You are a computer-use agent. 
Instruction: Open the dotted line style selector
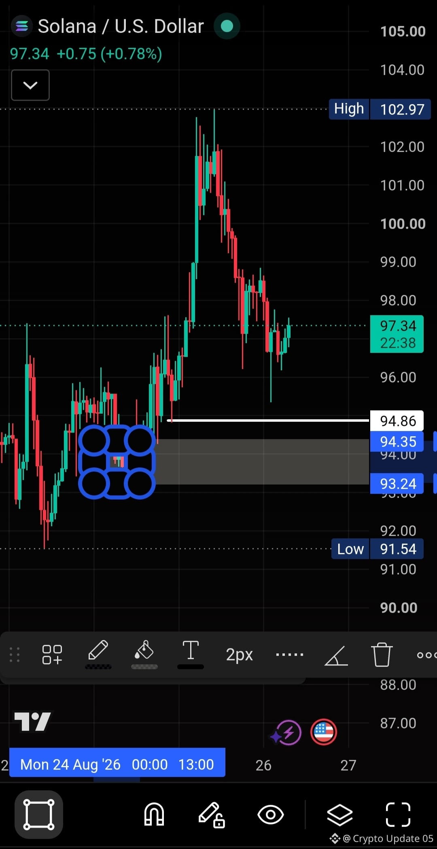click(x=289, y=655)
